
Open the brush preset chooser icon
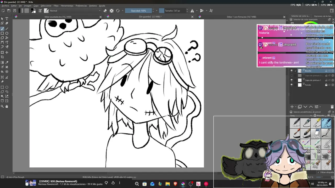[x=46, y=11]
